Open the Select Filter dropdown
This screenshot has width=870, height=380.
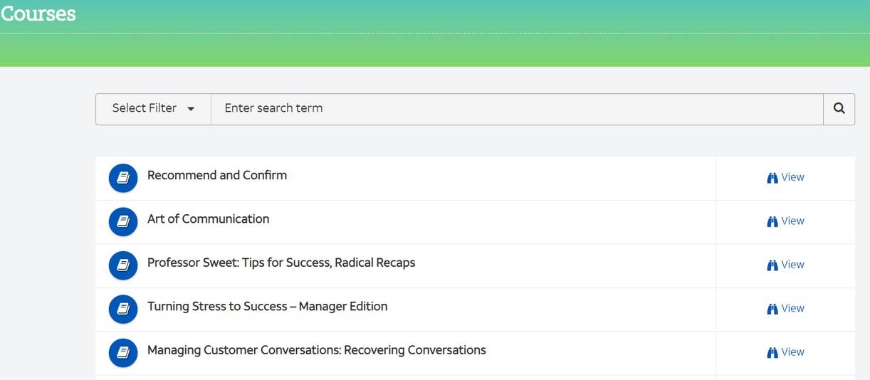[152, 109]
